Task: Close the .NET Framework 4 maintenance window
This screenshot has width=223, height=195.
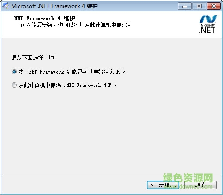Action: (x=214, y=6)
